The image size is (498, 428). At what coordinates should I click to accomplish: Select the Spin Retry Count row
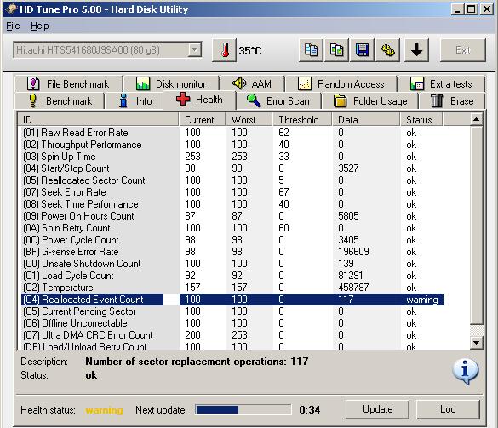[232, 228]
